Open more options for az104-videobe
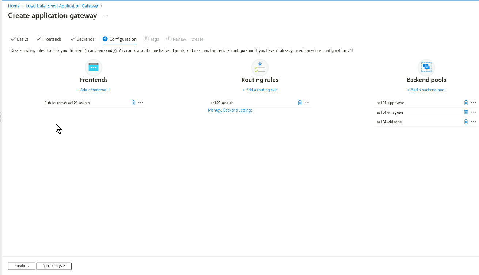 474,122
